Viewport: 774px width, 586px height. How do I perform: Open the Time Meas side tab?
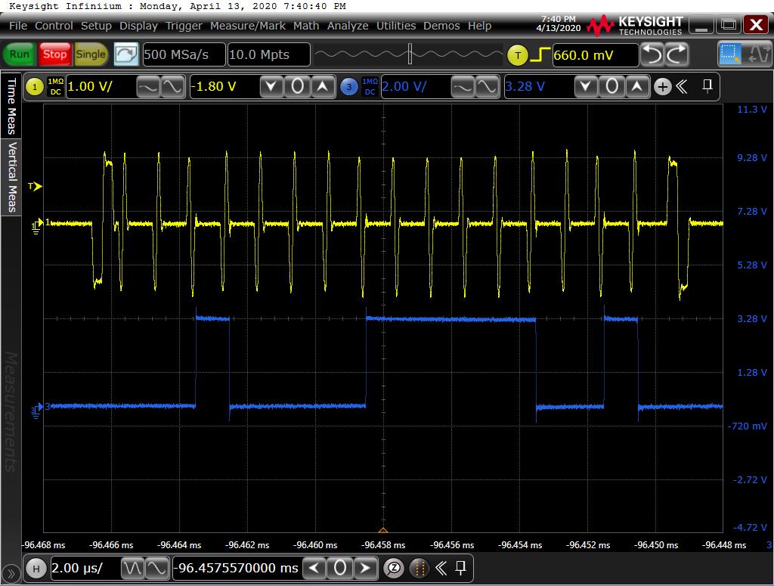(x=11, y=105)
